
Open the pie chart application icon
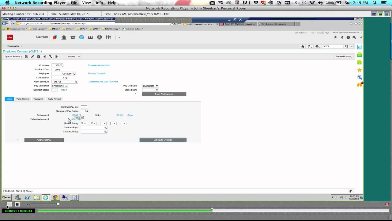tap(100, 37)
